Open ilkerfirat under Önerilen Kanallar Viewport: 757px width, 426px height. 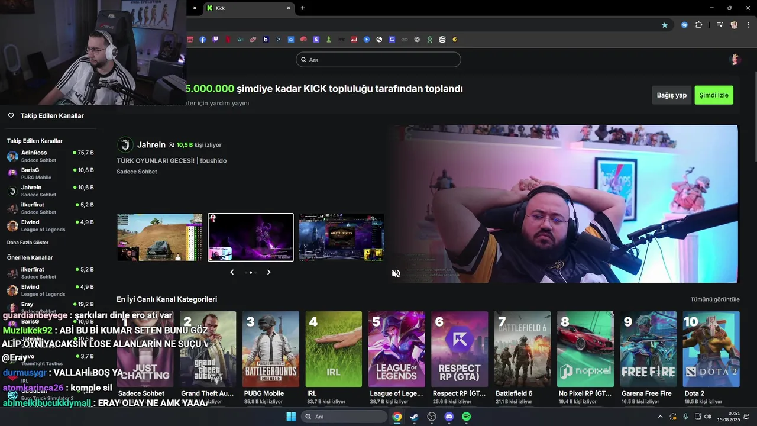50,273
